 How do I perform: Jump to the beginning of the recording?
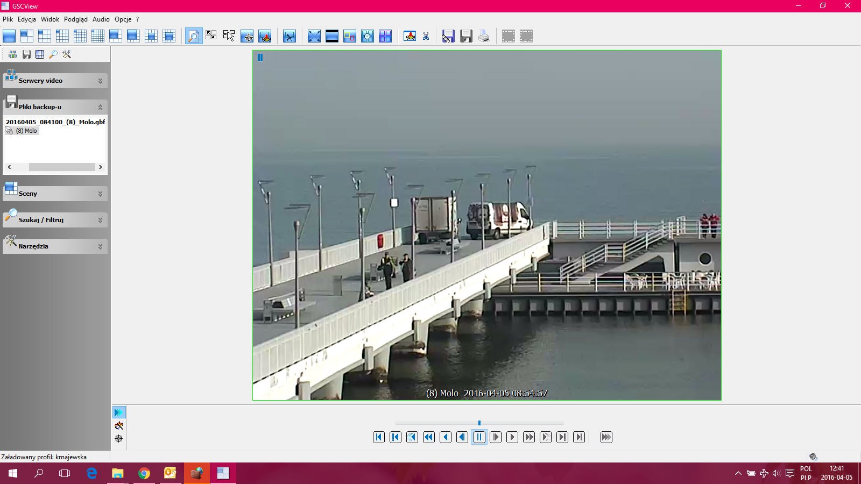[379, 437]
